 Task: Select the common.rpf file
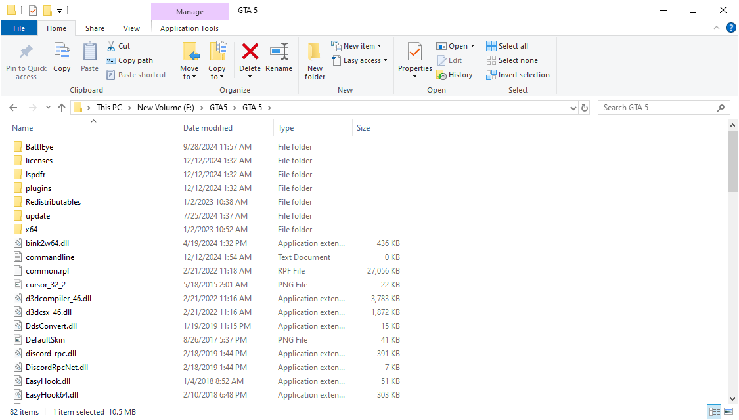[x=47, y=271]
